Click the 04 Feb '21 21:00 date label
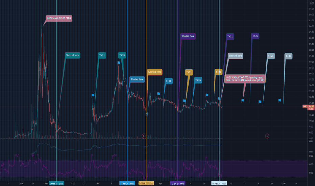The width and height of the screenshot is (315, 186). (56, 183)
